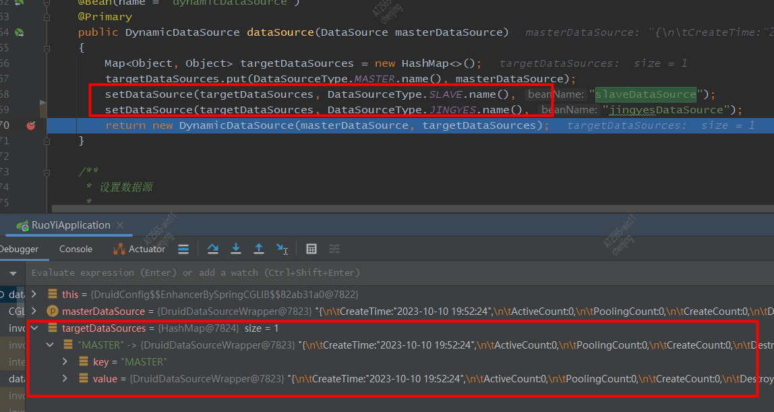Image resolution: width=774 pixels, height=412 pixels.
Task: Select the targetDataSources HashMap row
Action: (x=400, y=328)
